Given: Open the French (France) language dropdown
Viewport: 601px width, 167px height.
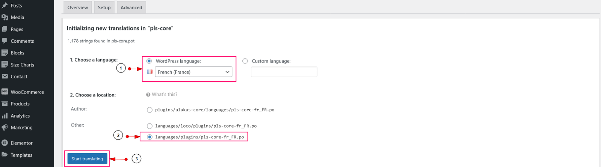Looking at the screenshot, I should click(193, 72).
